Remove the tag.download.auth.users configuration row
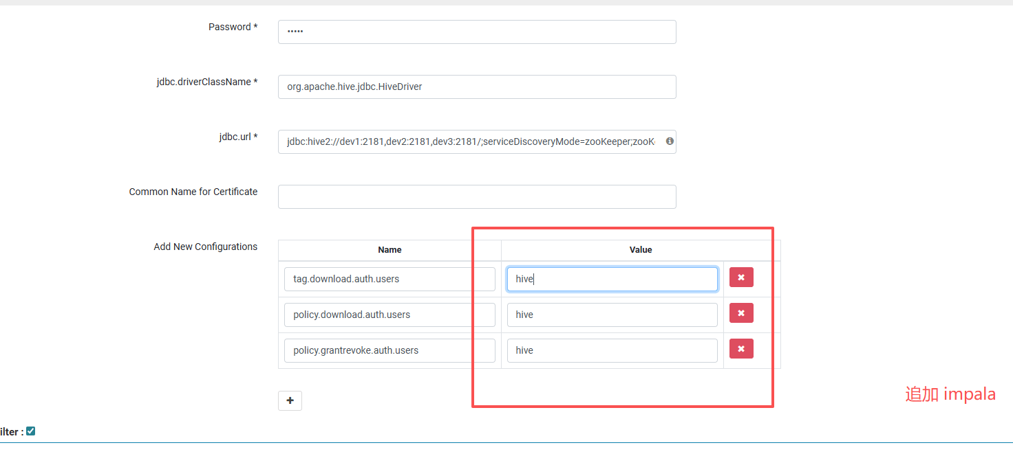The height and width of the screenshot is (454, 1013). (x=741, y=277)
